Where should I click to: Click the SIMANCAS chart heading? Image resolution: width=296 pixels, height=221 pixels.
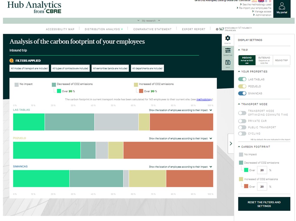20,166
